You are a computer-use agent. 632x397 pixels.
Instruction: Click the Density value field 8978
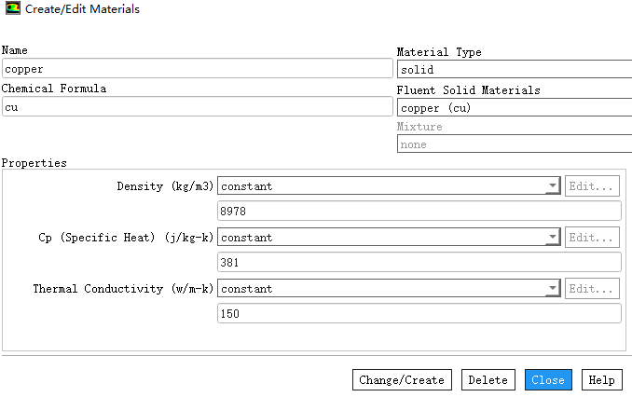(x=418, y=212)
